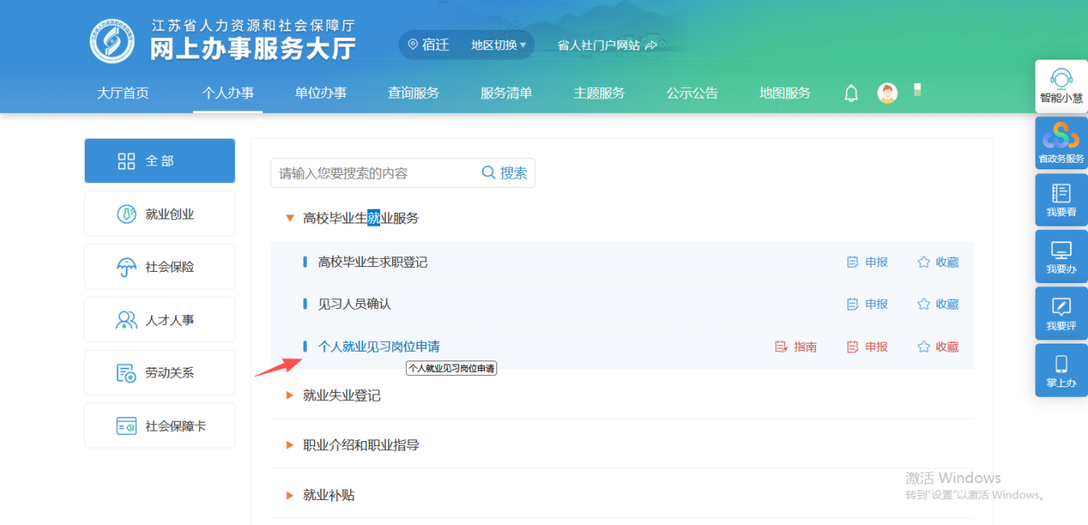Open 掌上办 mobile service icon
The height and width of the screenshot is (525, 1088).
(x=1061, y=370)
